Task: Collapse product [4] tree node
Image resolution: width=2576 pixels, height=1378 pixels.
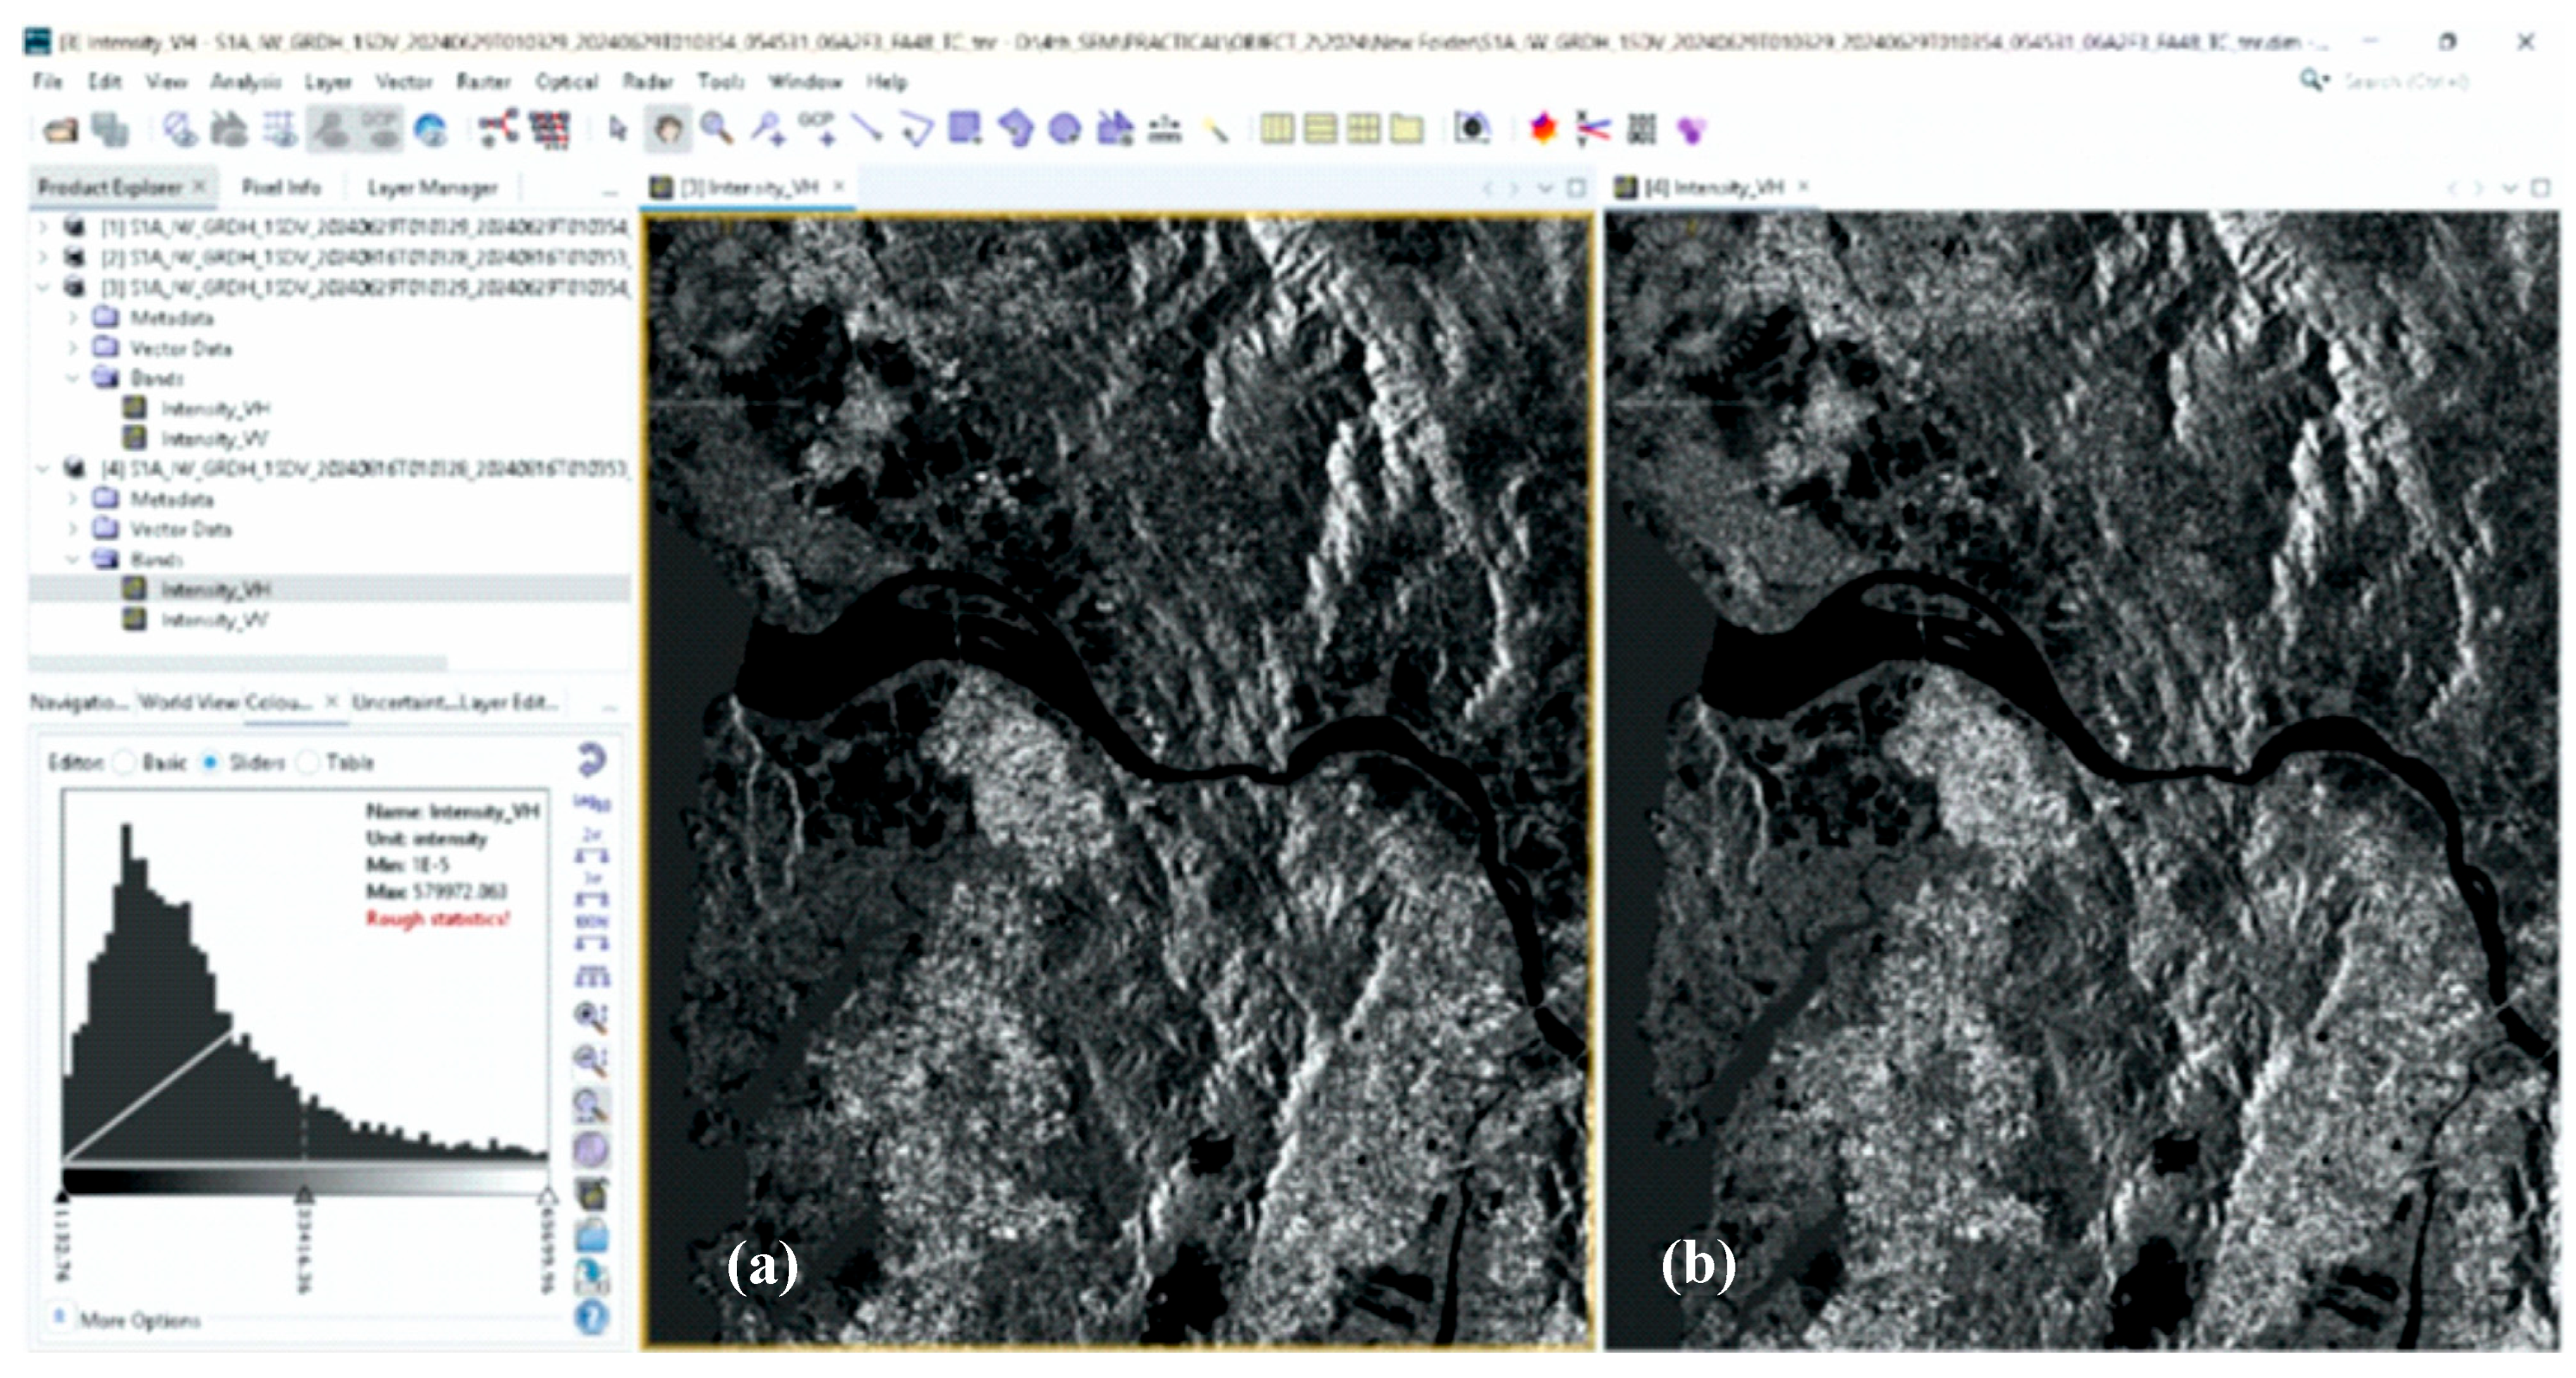Action: 43,468
